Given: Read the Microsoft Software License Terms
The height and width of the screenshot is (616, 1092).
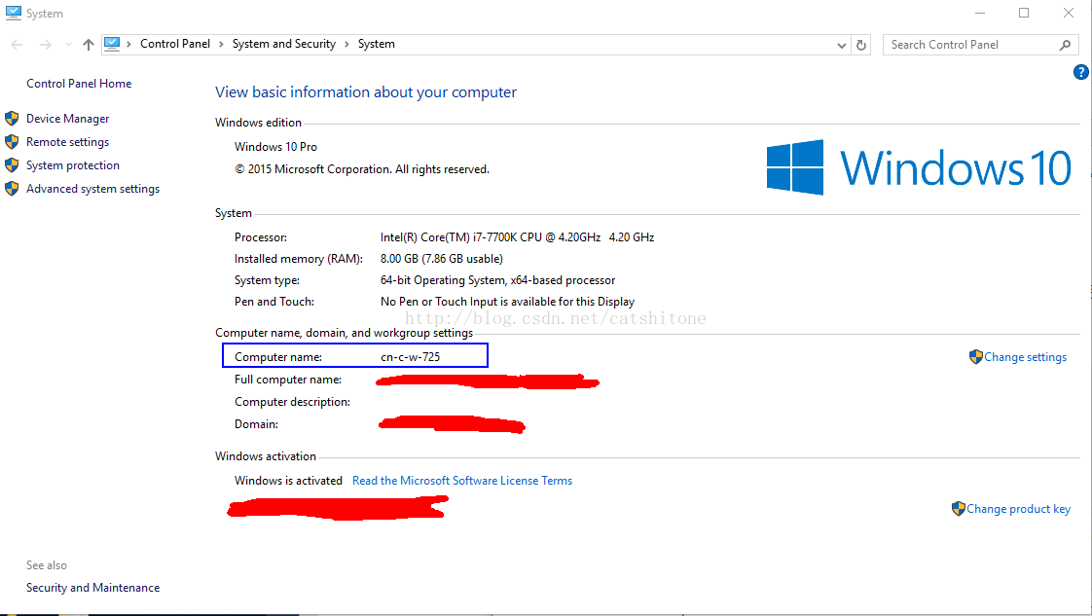Looking at the screenshot, I should click(x=462, y=481).
